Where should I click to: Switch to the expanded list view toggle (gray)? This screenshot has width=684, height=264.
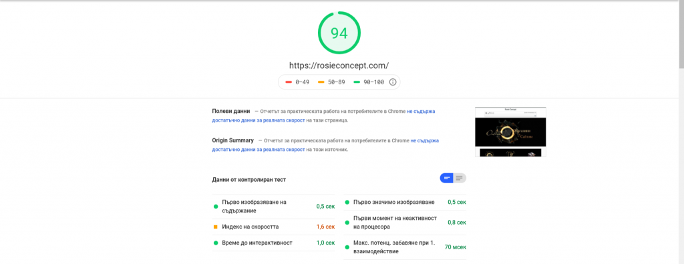460,178
